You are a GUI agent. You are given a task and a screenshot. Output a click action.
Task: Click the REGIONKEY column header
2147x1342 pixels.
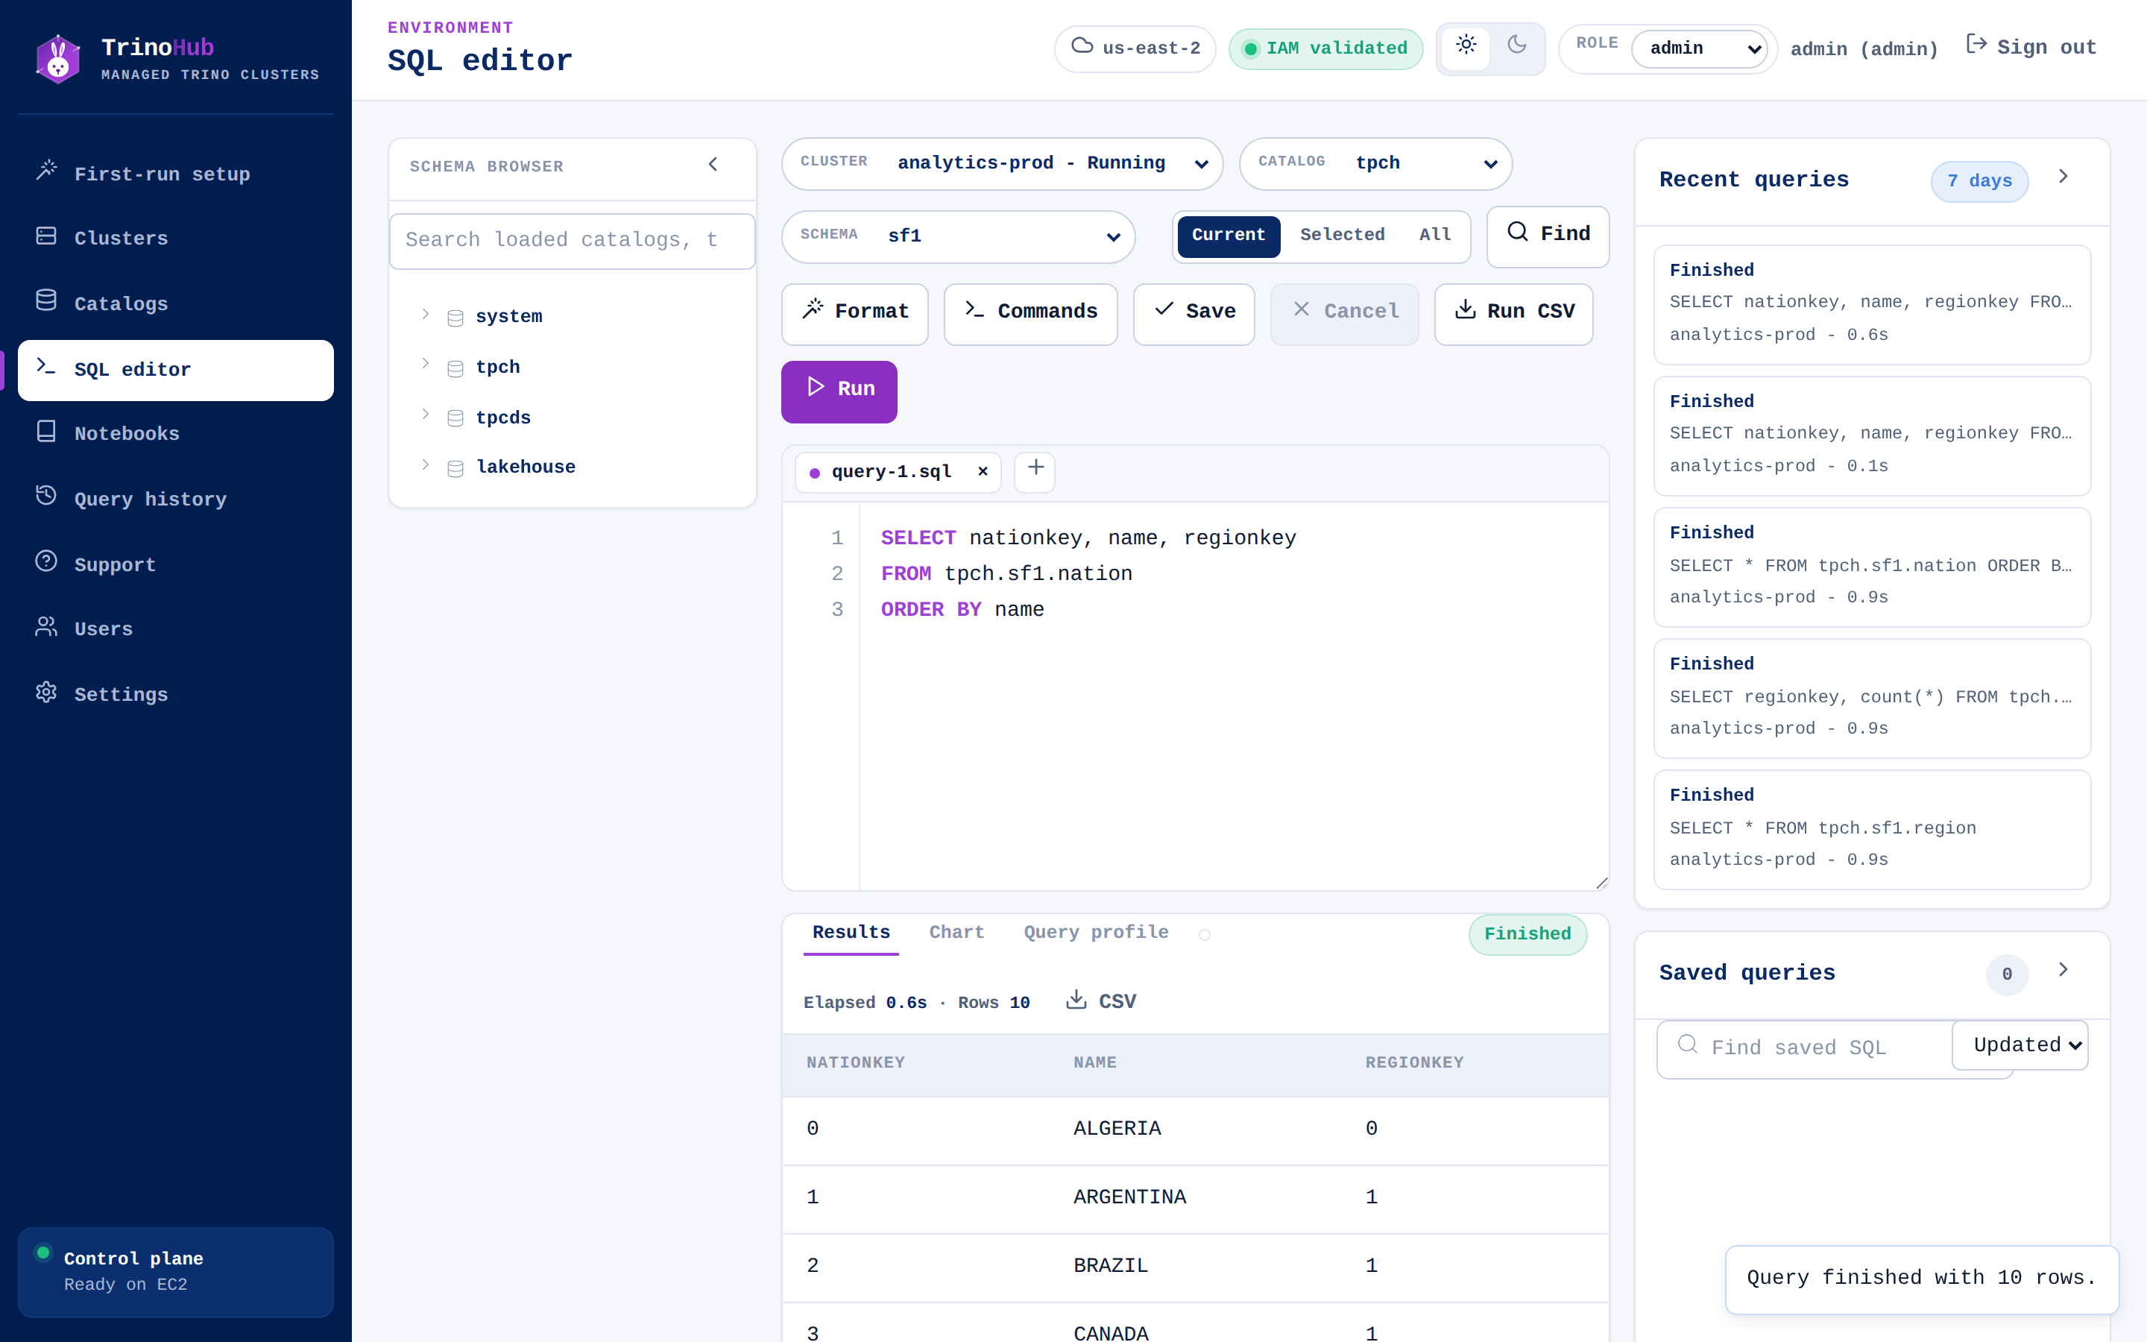pyautogui.click(x=1414, y=1063)
